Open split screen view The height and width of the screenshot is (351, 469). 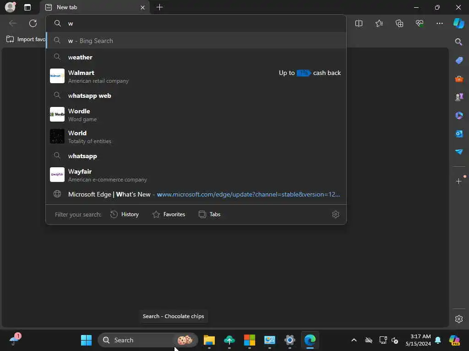point(359,23)
